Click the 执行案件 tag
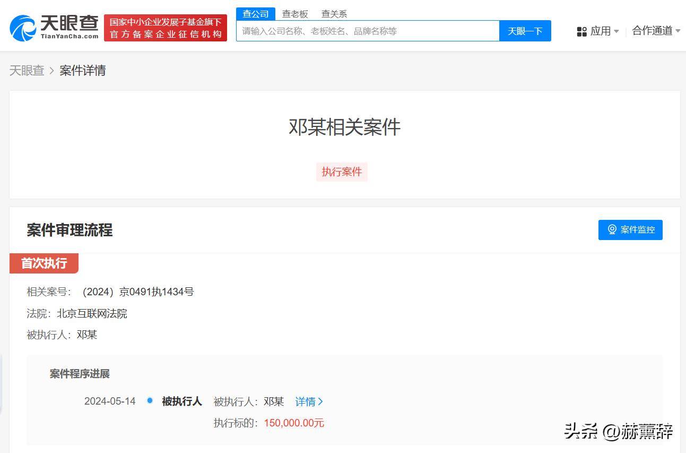686x453 pixels. point(342,172)
